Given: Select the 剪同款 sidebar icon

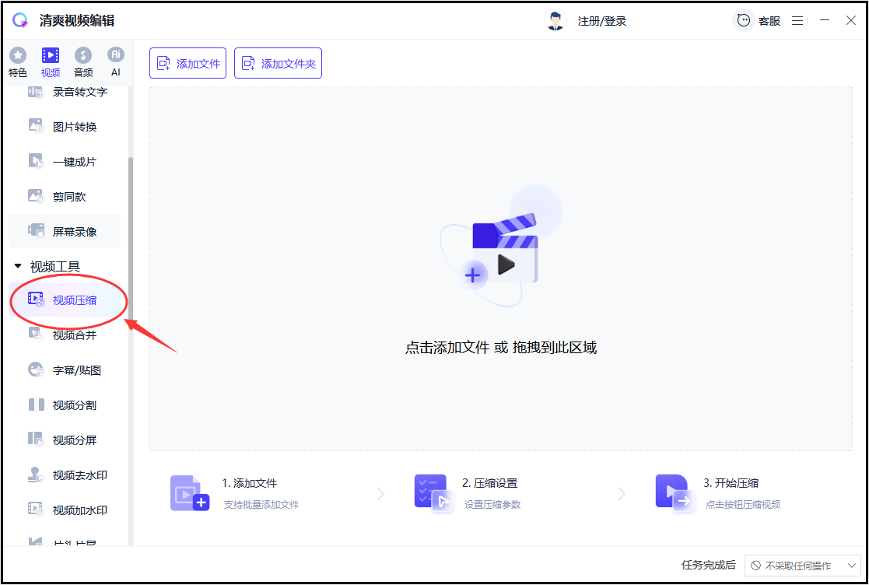Looking at the screenshot, I should tap(36, 196).
